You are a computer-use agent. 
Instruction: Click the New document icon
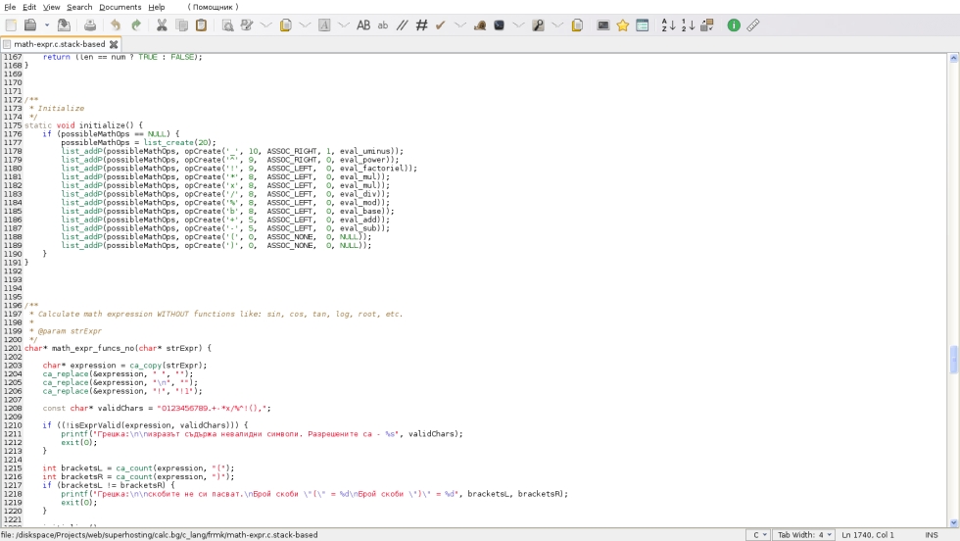click(x=11, y=25)
